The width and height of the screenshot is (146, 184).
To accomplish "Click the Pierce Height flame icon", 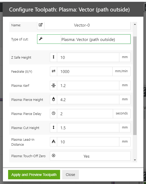I will (x=54, y=99).
